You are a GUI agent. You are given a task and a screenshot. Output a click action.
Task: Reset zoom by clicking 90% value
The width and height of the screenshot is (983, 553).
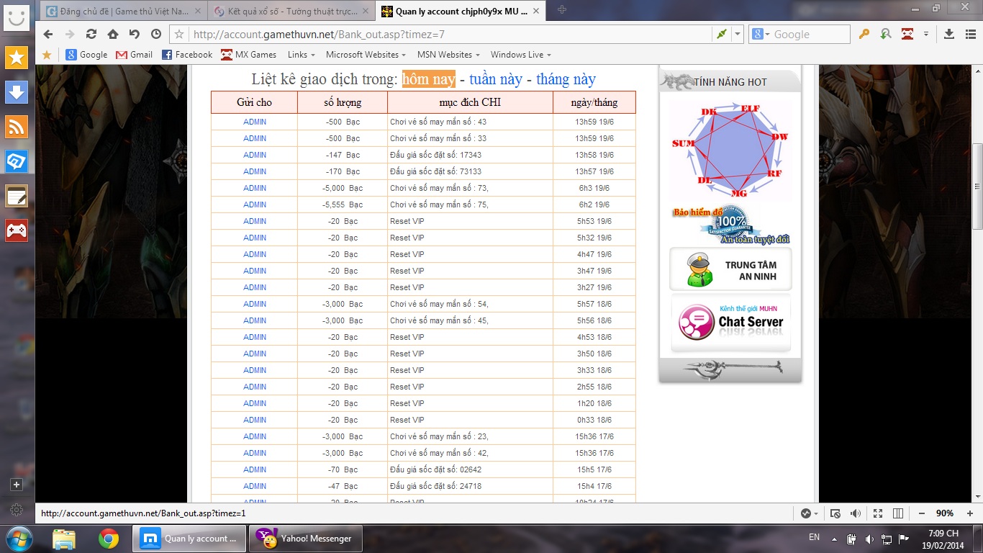point(945,513)
